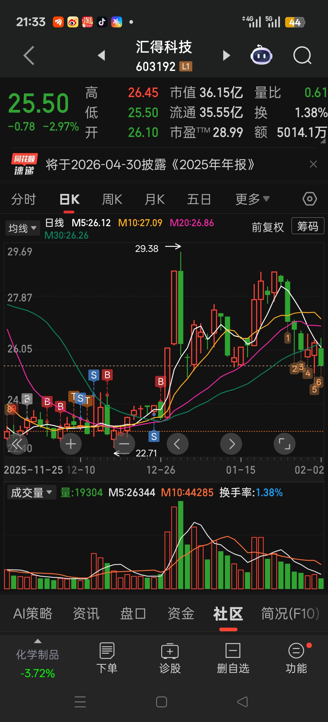Go back using the top-left arrow
This screenshot has height=722, width=328.
[29, 55]
